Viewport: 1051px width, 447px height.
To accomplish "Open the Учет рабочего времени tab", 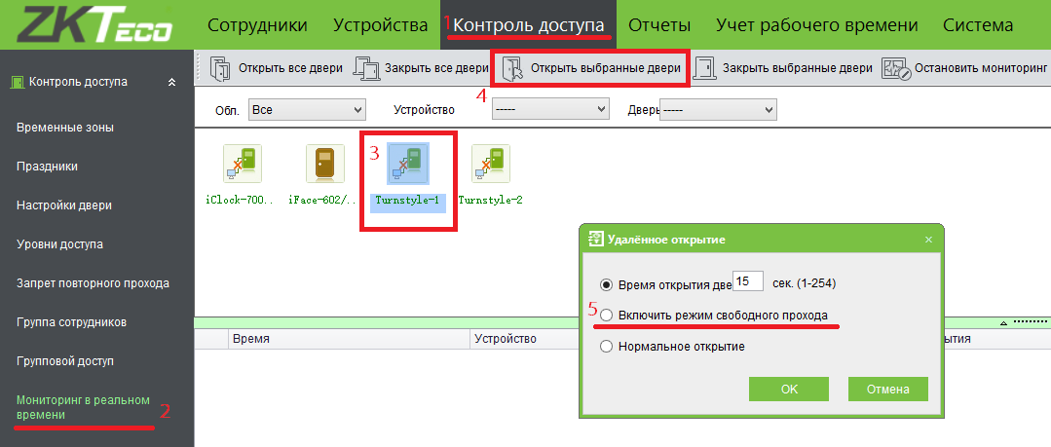I will pyautogui.click(x=817, y=25).
